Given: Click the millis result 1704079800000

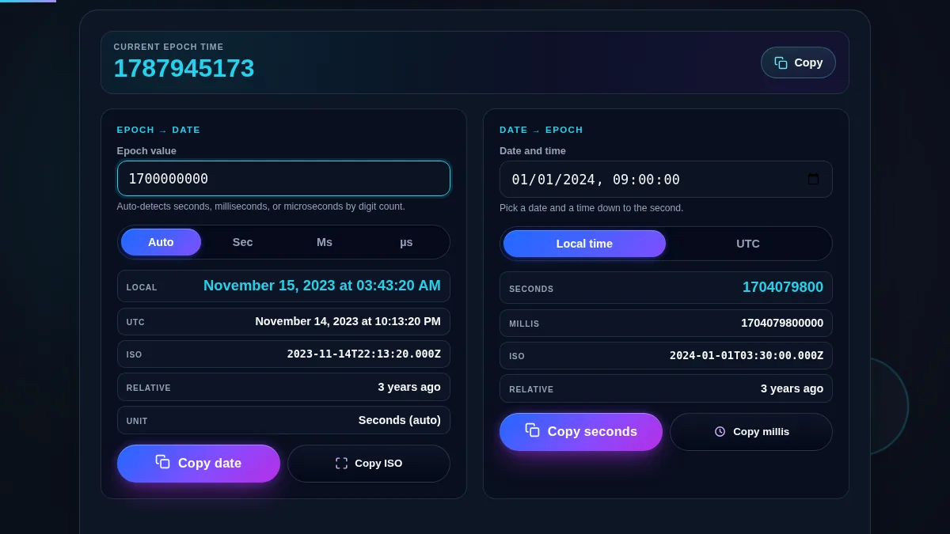Looking at the screenshot, I should [x=782, y=323].
